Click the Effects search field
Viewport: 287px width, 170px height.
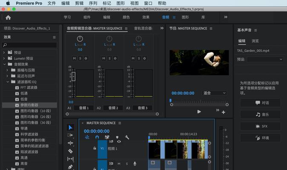coord(29,45)
